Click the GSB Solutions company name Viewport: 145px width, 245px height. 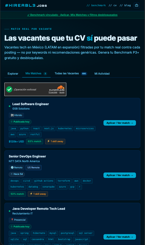tap(21, 109)
